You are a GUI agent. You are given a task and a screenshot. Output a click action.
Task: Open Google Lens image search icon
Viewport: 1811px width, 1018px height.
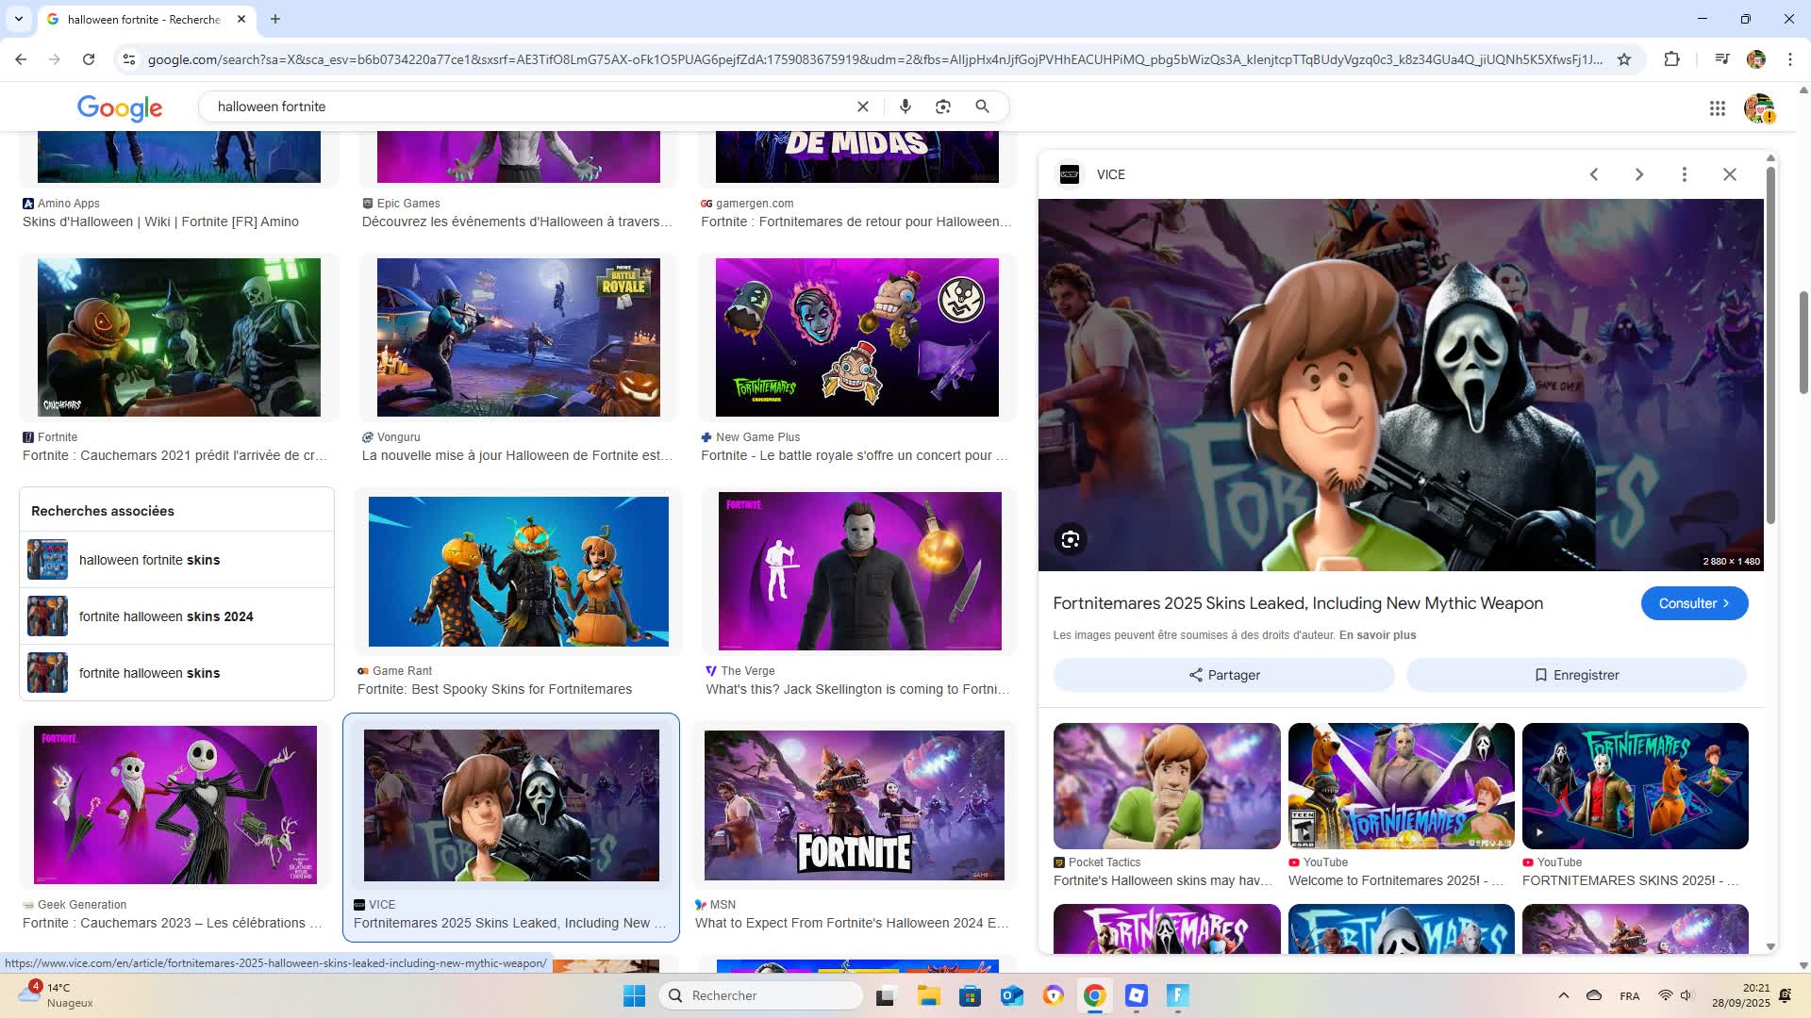pos(942,107)
